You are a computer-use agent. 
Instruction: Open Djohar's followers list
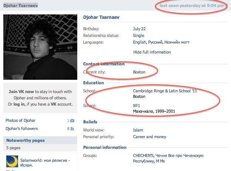21,129
